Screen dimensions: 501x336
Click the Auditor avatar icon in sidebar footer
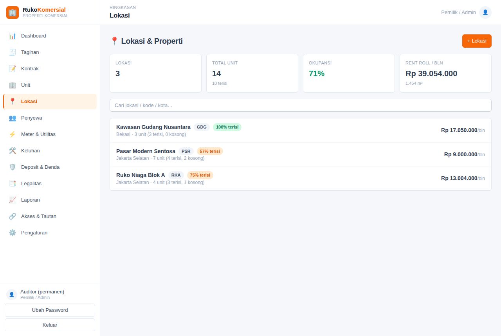click(x=12, y=295)
